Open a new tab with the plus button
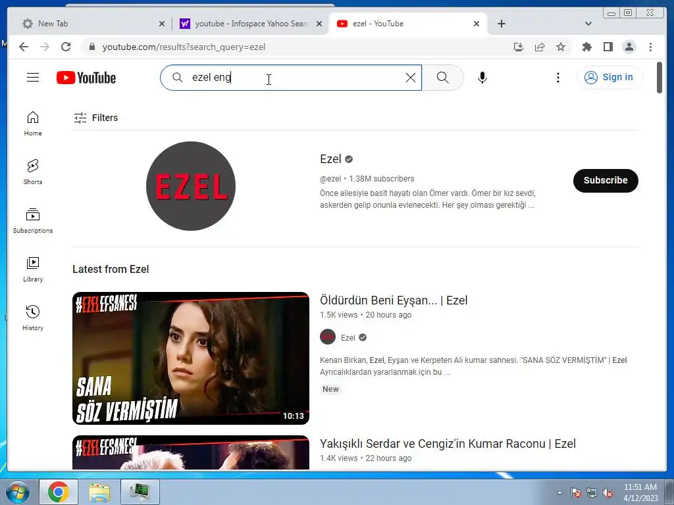The height and width of the screenshot is (505, 674). point(501,24)
